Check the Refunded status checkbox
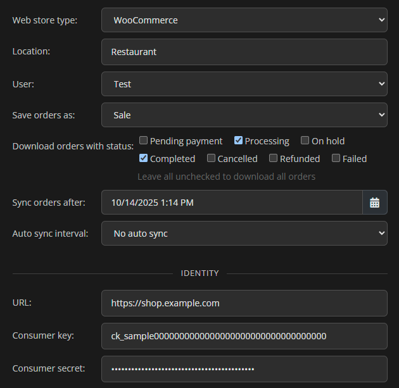 (x=273, y=158)
